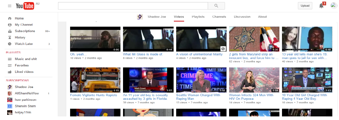Click AllShamNoWow channel avatar
Viewport: 339px width, 120px height.
(10, 93)
